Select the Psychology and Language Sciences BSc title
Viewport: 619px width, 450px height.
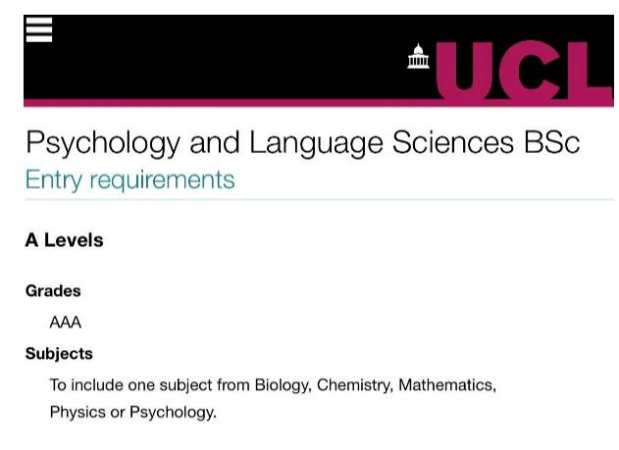click(x=303, y=143)
